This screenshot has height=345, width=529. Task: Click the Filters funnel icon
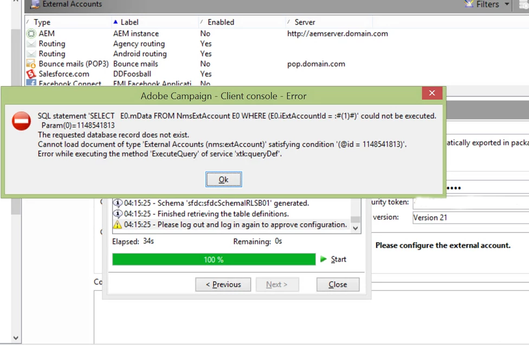click(469, 4)
